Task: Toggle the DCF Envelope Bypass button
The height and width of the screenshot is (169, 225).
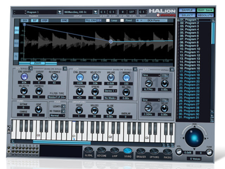Action: click(x=65, y=69)
